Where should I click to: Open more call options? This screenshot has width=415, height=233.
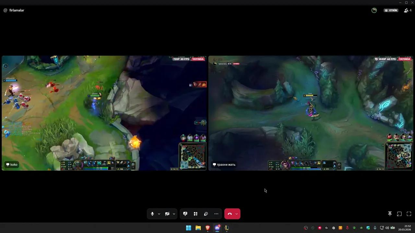(216, 214)
